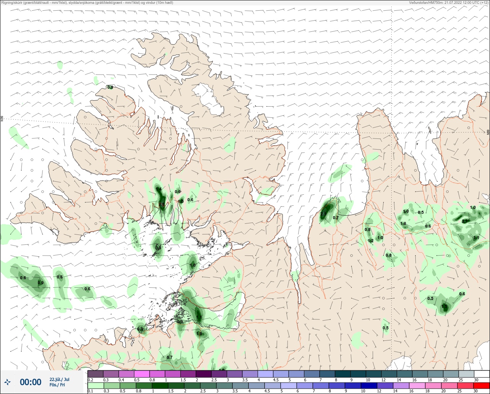Screen dimensions: 490x394
Task: Pick the palest green swatch between 0.1 and 0.3 in the bottom legend row
Action: click(95, 385)
